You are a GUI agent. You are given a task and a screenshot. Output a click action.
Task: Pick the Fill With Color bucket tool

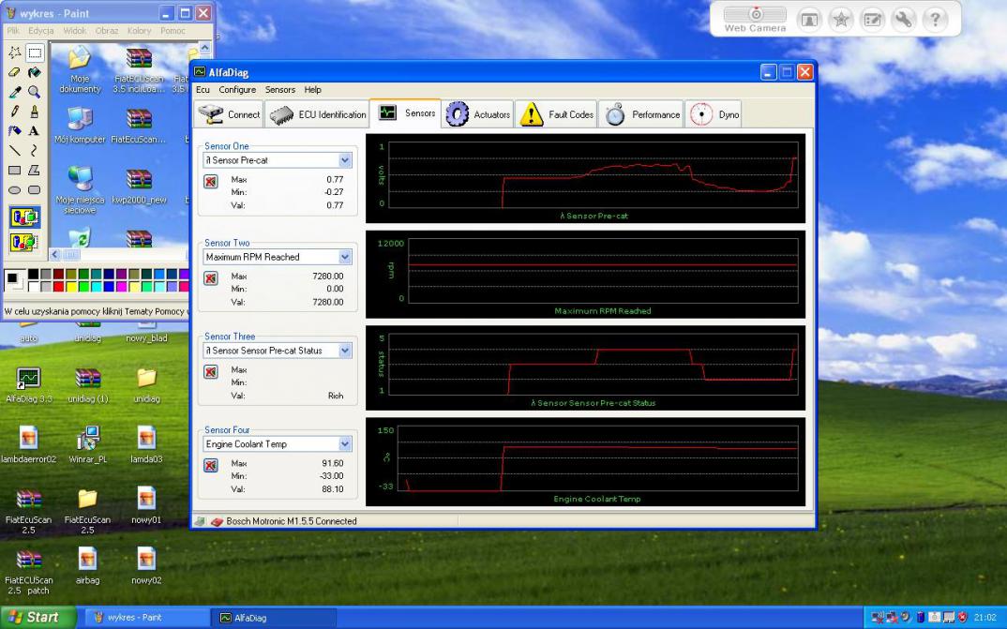[35, 72]
